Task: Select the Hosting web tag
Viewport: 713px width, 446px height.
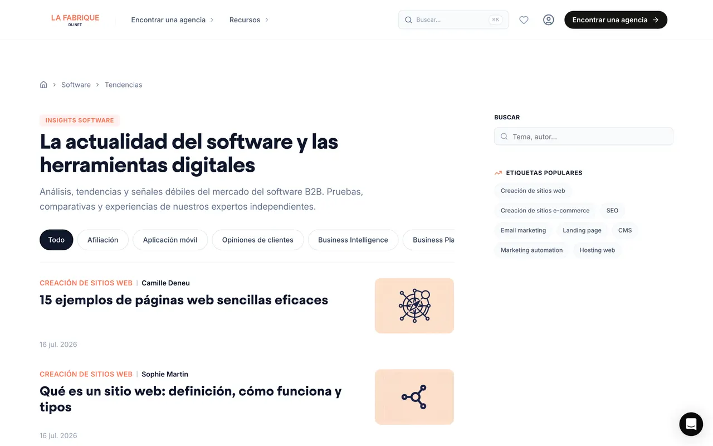Action: 597,250
